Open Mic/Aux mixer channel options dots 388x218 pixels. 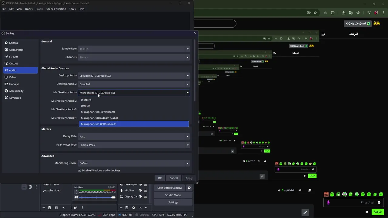(76, 192)
